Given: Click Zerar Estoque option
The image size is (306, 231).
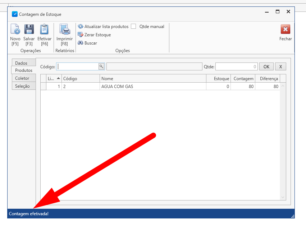Looking at the screenshot, I should click(x=94, y=35).
